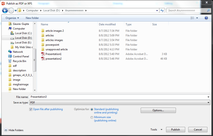Open Local Disk (E:) in sidebar
This screenshot has width=213, height=136.
coord(21,43)
